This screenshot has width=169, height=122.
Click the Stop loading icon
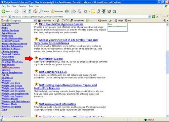pos(24,11)
